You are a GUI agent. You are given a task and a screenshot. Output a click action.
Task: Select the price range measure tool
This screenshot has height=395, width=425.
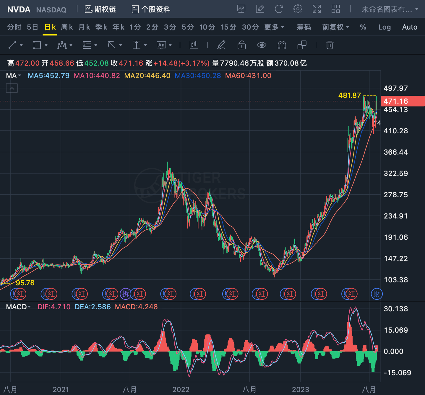136,45
